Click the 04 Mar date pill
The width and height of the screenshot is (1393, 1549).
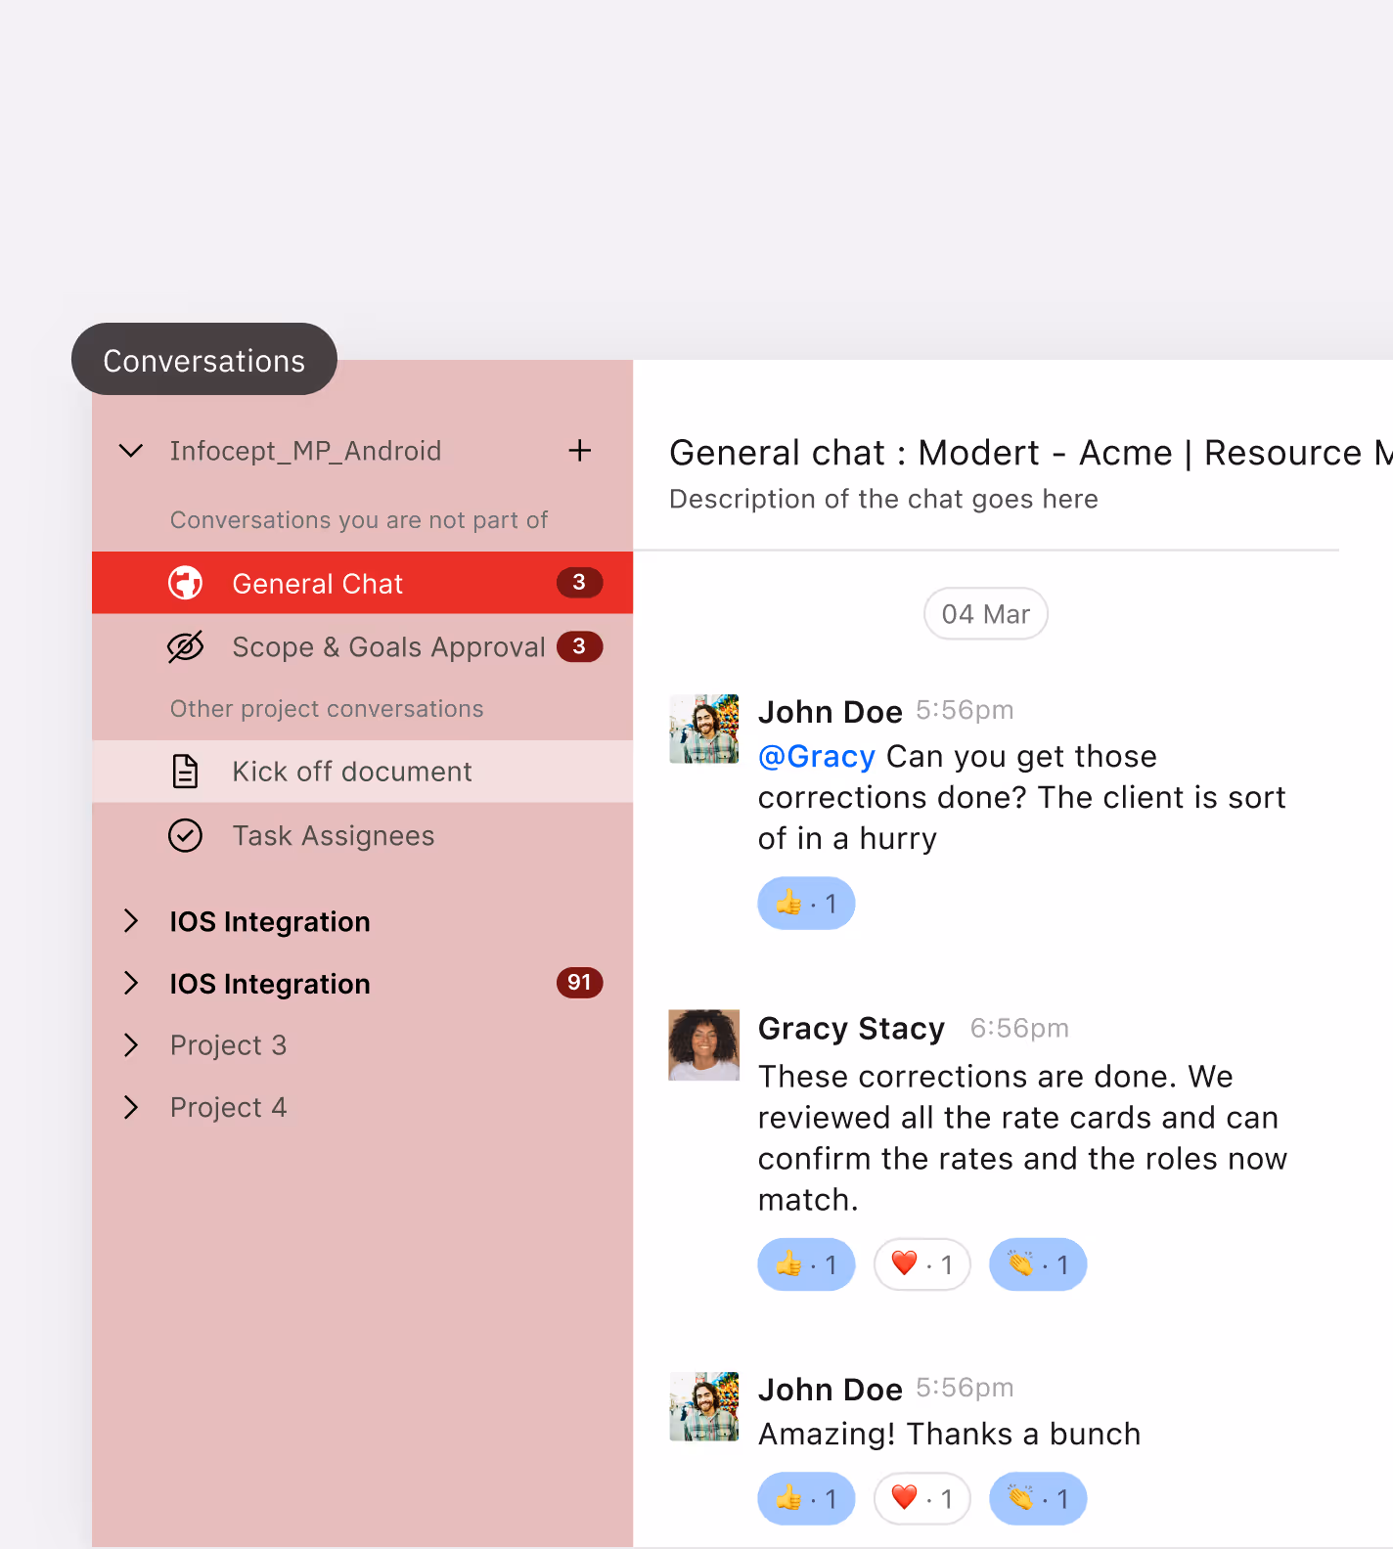click(x=985, y=614)
